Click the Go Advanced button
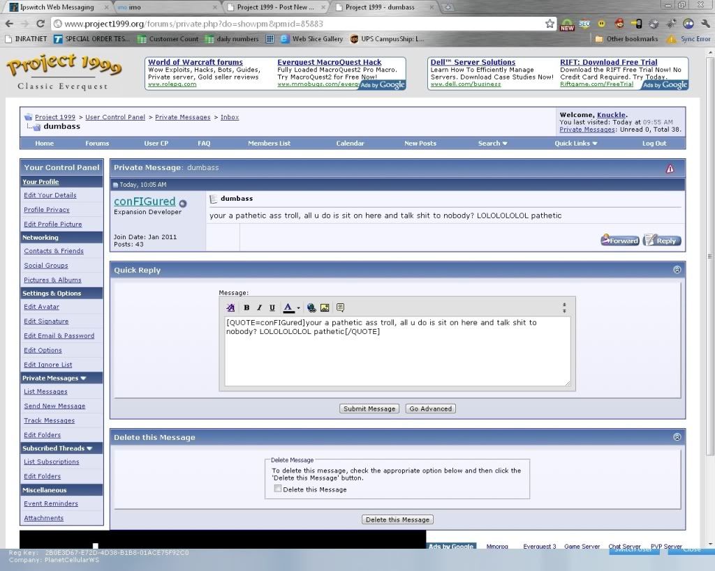715x571 pixels. pyautogui.click(x=430, y=409)
